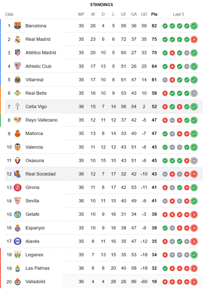Sort standings by Pts column header

[x=154, y=14]
